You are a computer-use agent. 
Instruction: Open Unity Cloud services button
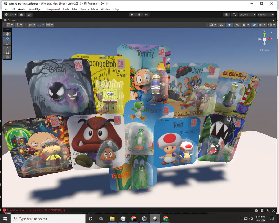[x=21, y=15]
